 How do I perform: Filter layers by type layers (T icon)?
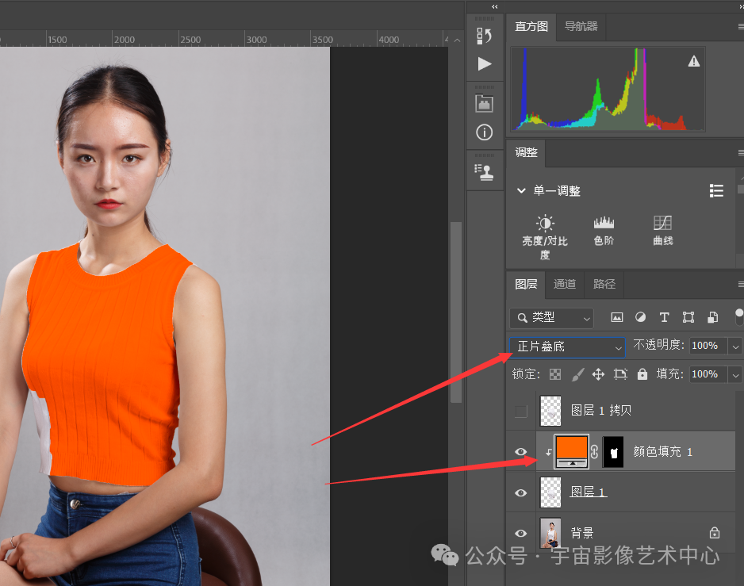click(664, 317)
